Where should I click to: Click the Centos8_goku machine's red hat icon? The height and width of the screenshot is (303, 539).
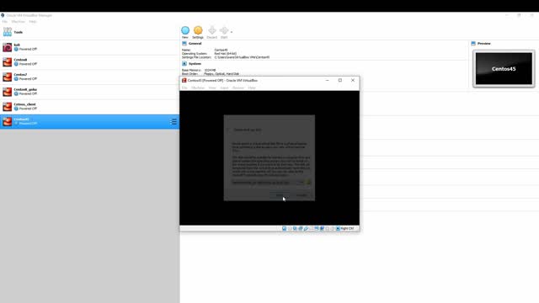coord(8,92)
